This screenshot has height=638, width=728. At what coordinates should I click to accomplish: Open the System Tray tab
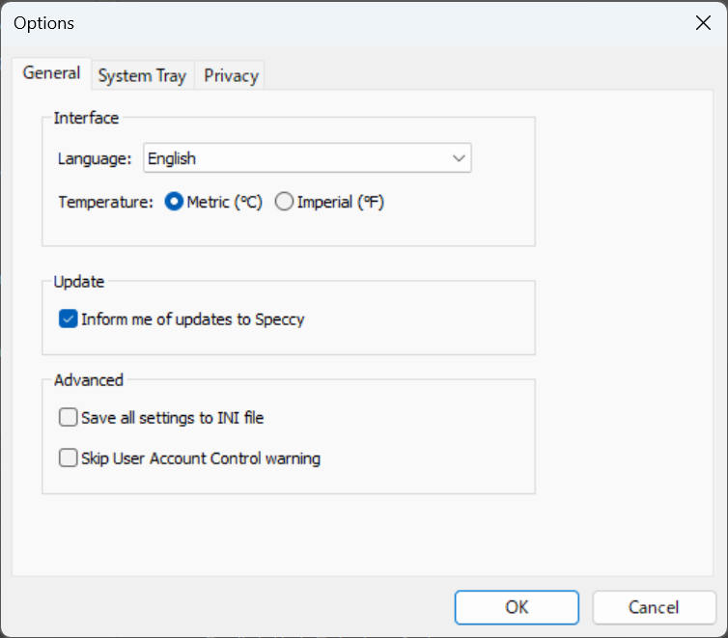pos(142,75)
